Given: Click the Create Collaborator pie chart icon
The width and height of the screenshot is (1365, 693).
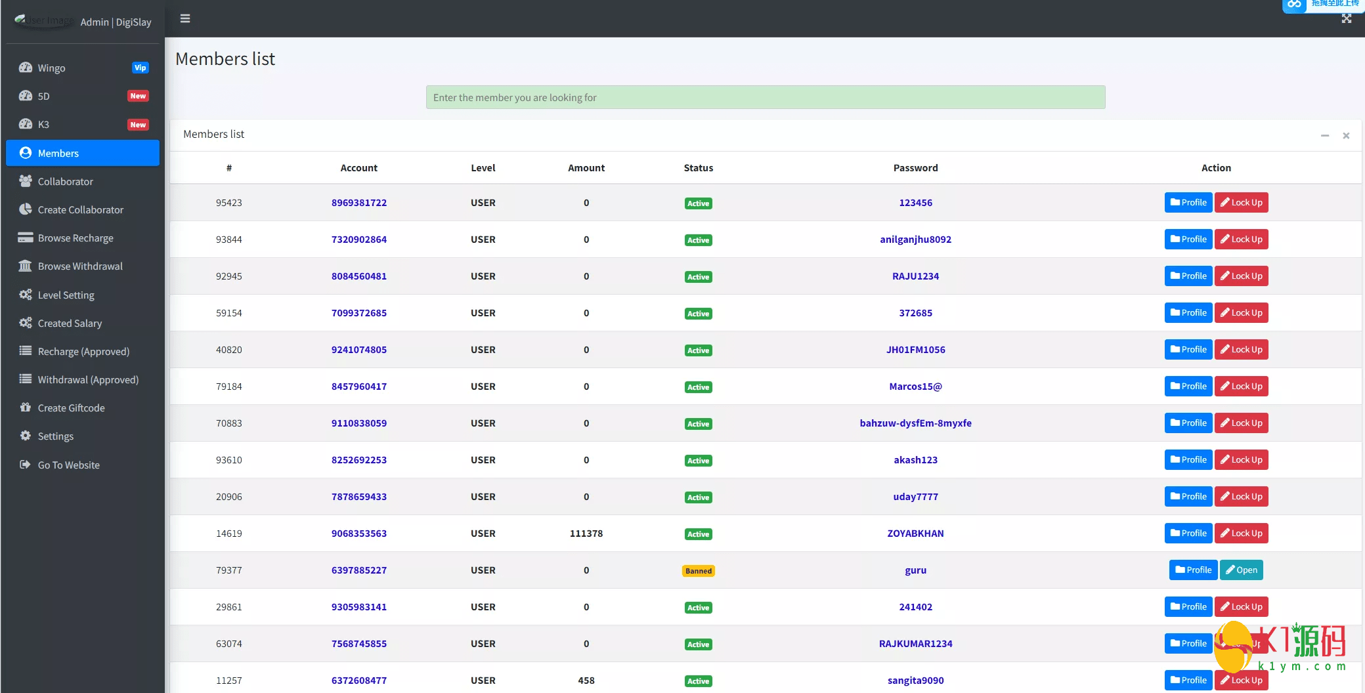Looking at the screenshot, I should 26,209.
